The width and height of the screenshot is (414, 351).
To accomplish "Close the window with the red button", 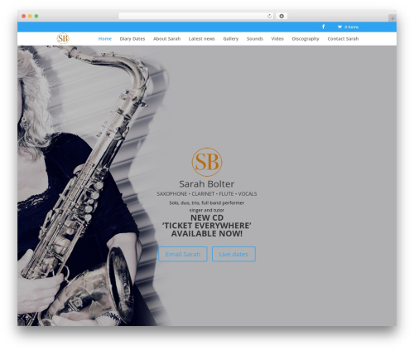I will click(24, 16).
